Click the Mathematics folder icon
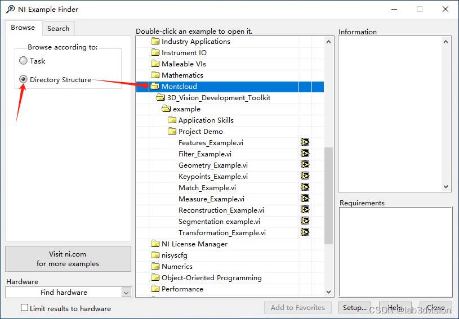Viewport: 459px width, 319px height. tap(155, 75)
